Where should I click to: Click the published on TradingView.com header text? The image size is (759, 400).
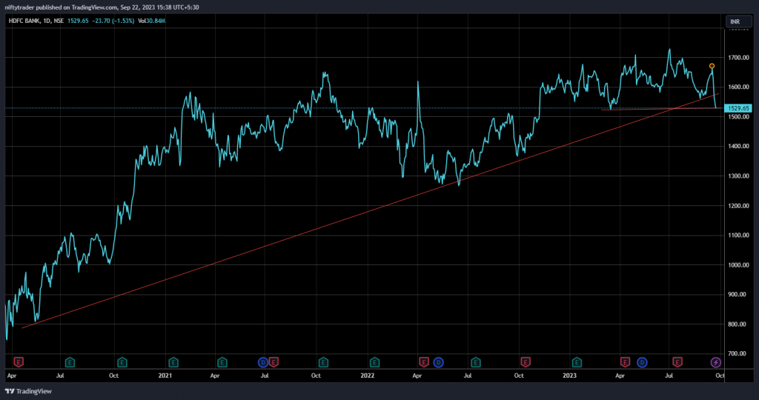click(77, 7)
